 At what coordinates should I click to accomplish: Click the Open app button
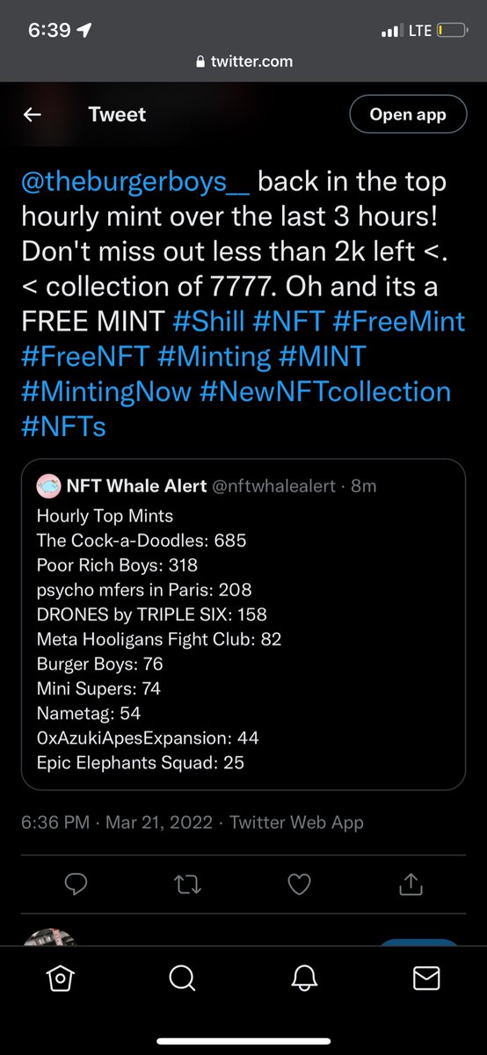click(x=408, y=114)
